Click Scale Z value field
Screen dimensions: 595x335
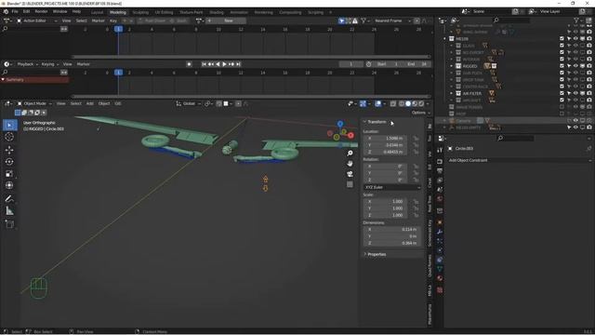point(385,215)
